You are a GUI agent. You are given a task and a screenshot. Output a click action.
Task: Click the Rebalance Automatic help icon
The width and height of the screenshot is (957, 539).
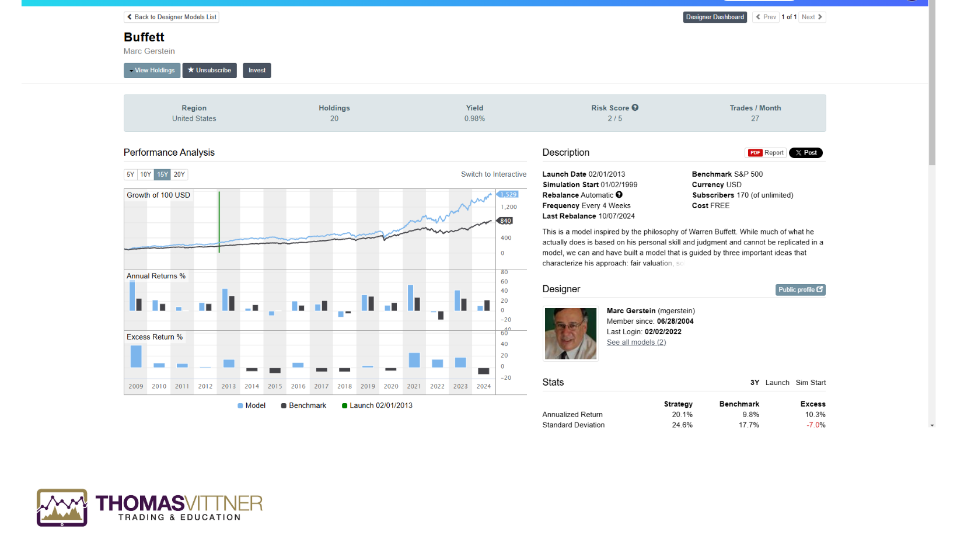[619, 195]
